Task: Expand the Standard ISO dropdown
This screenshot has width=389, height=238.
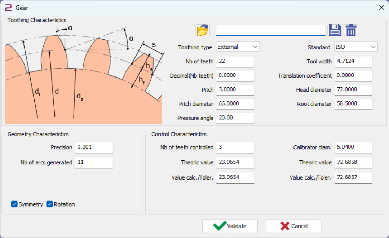Action: pyautogui.click(x=355, y=47)
